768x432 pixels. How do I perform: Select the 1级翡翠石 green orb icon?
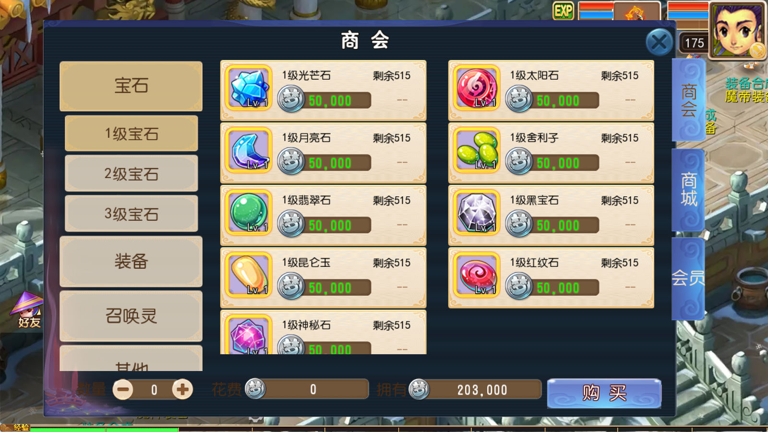click(249, 213)
